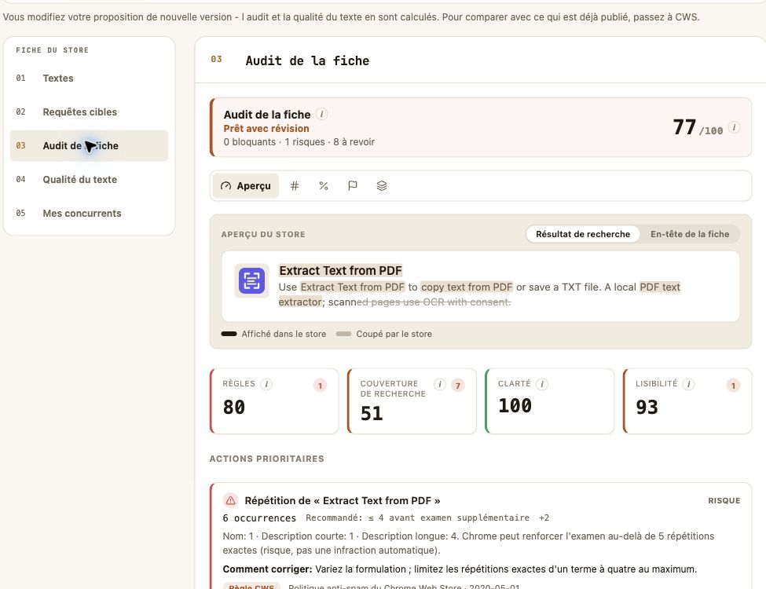Viewport: 766px width, 589px height.
Task: Click the badge 7 on the Couverture de recherche card
Action: click(458, 386)
